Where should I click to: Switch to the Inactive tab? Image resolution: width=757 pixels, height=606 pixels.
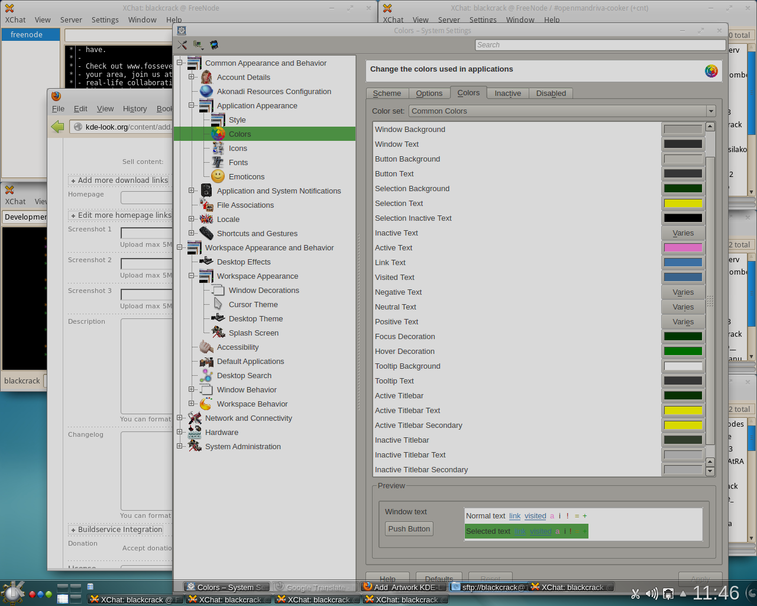(507, 93)
